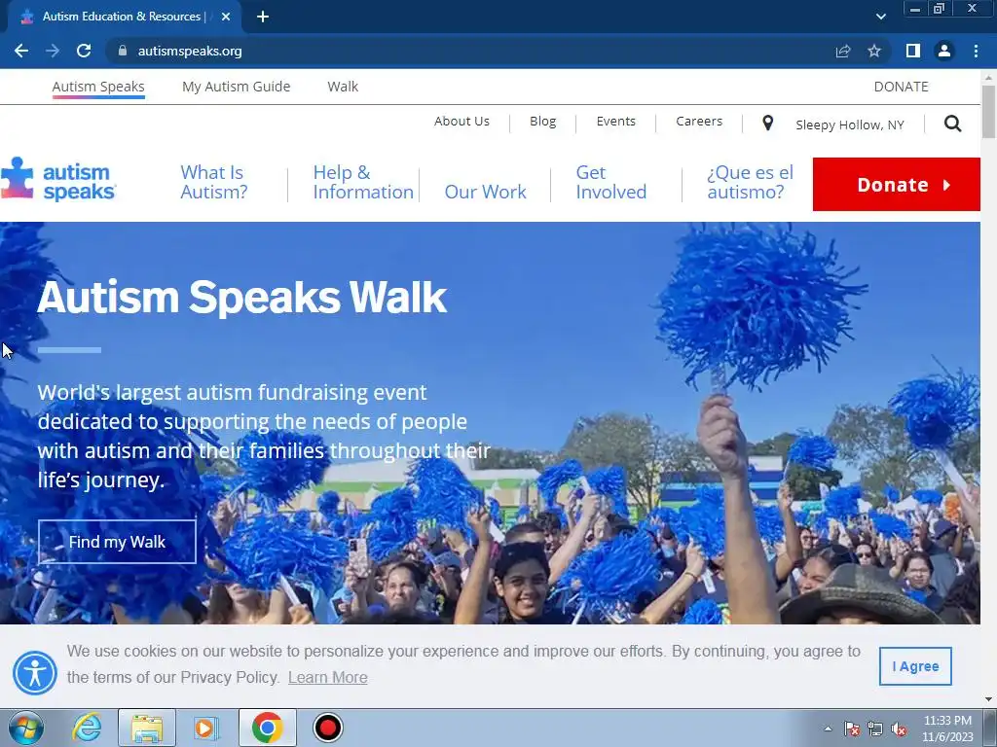Screen dimensions: 997x747
Task: Open the Chrome side panel icon
Action: click(913, 51)
